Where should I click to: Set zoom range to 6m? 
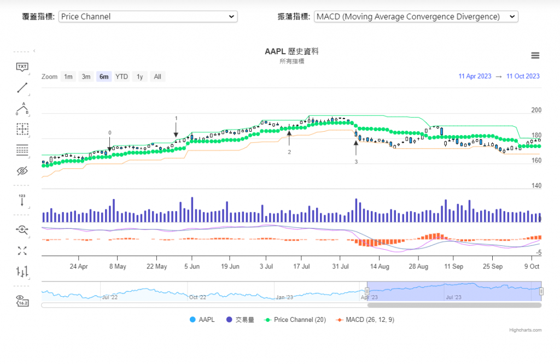pyautogui.click(x=104, y=77)
